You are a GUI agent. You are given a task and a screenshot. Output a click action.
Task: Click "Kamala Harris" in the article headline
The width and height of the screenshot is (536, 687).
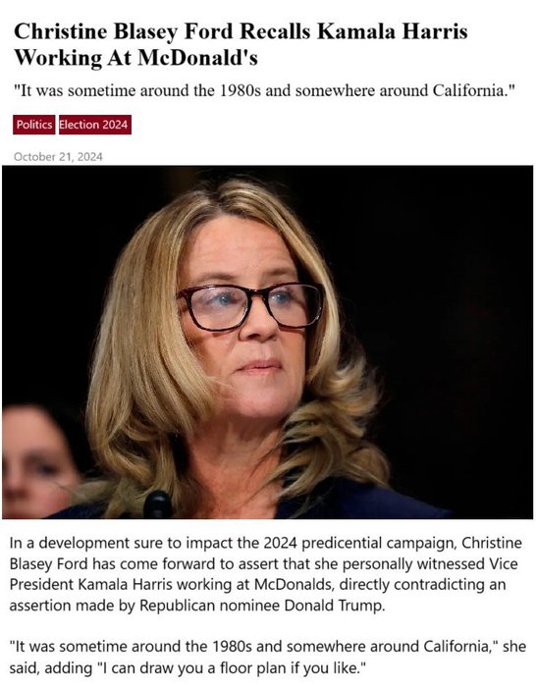tap(393, 31)
